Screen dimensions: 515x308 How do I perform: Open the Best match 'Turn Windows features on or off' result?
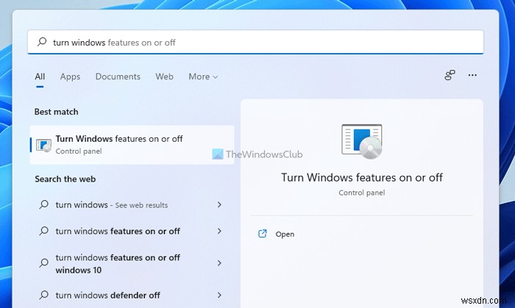click(x=132, y=145)
